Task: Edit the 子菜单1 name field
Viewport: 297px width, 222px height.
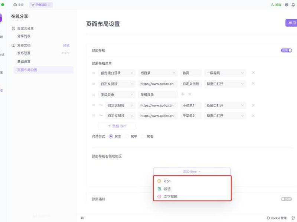Action: [191, 105]
